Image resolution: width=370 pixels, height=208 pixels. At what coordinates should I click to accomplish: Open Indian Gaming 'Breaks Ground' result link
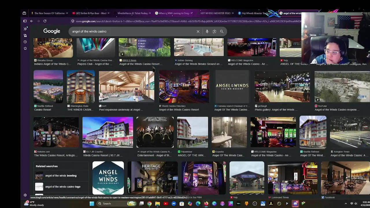point(199,64)
